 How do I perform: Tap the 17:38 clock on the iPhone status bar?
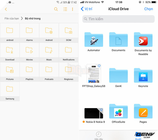pos(119,2)
